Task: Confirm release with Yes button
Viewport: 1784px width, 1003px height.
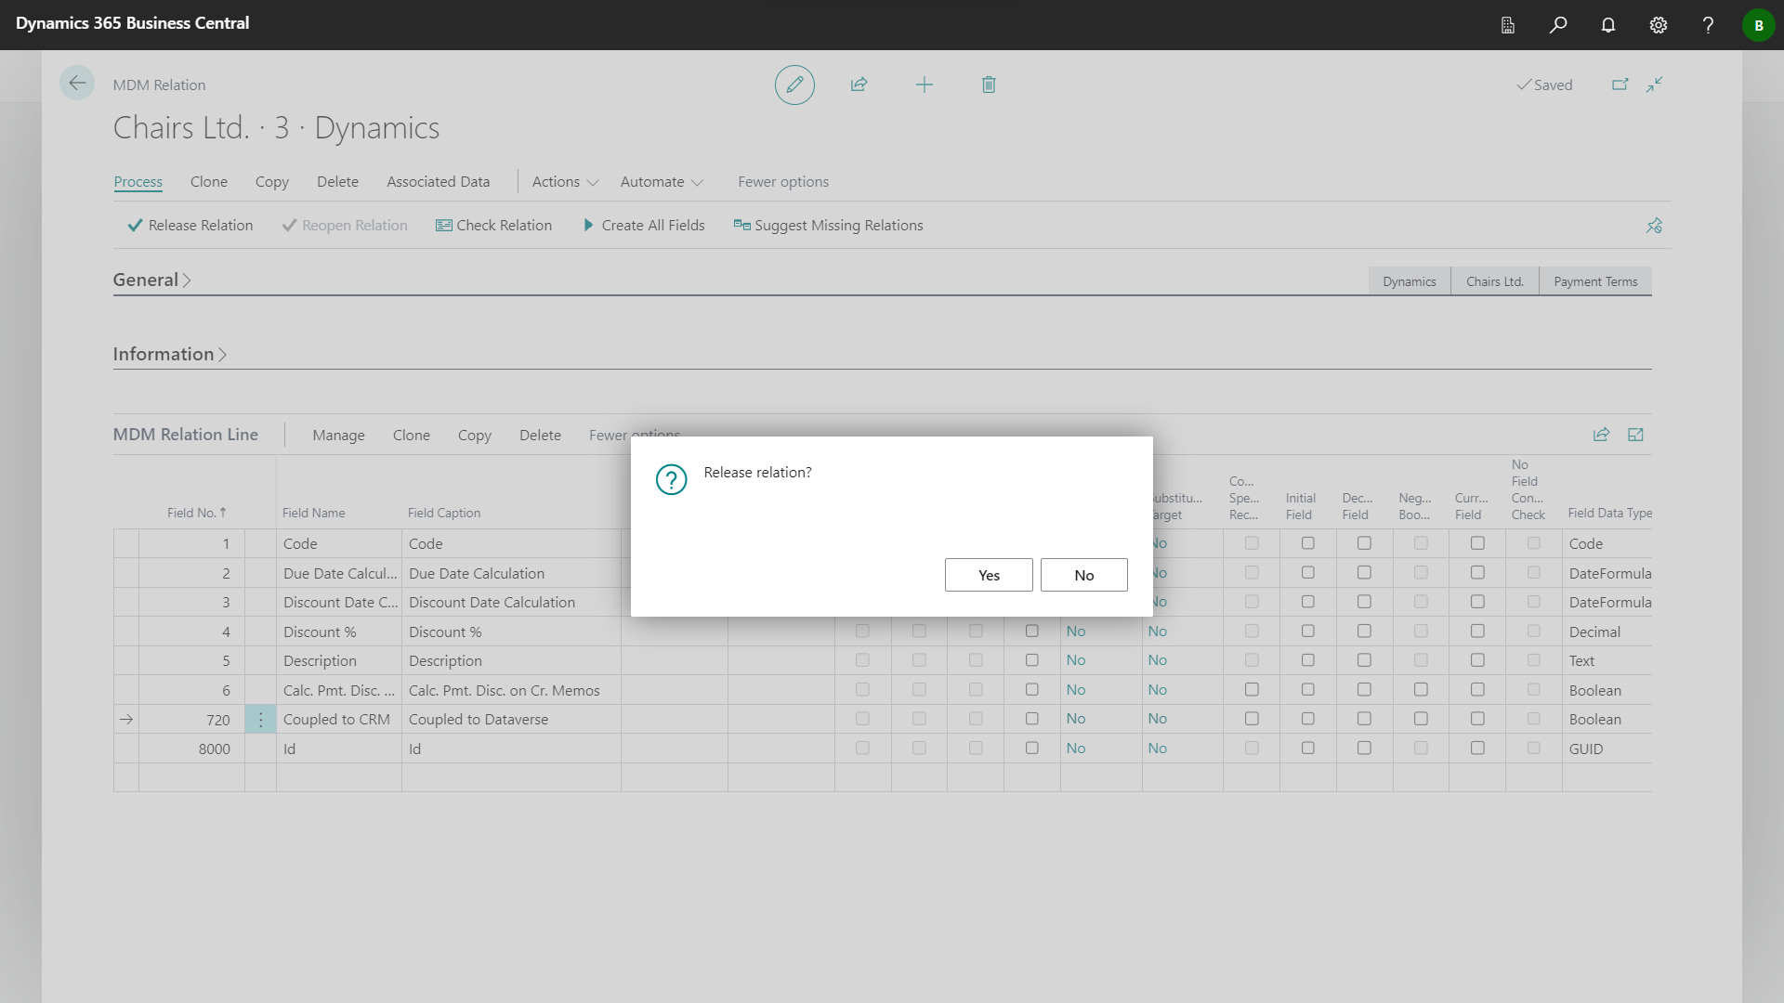Action: tap(989, 575)
